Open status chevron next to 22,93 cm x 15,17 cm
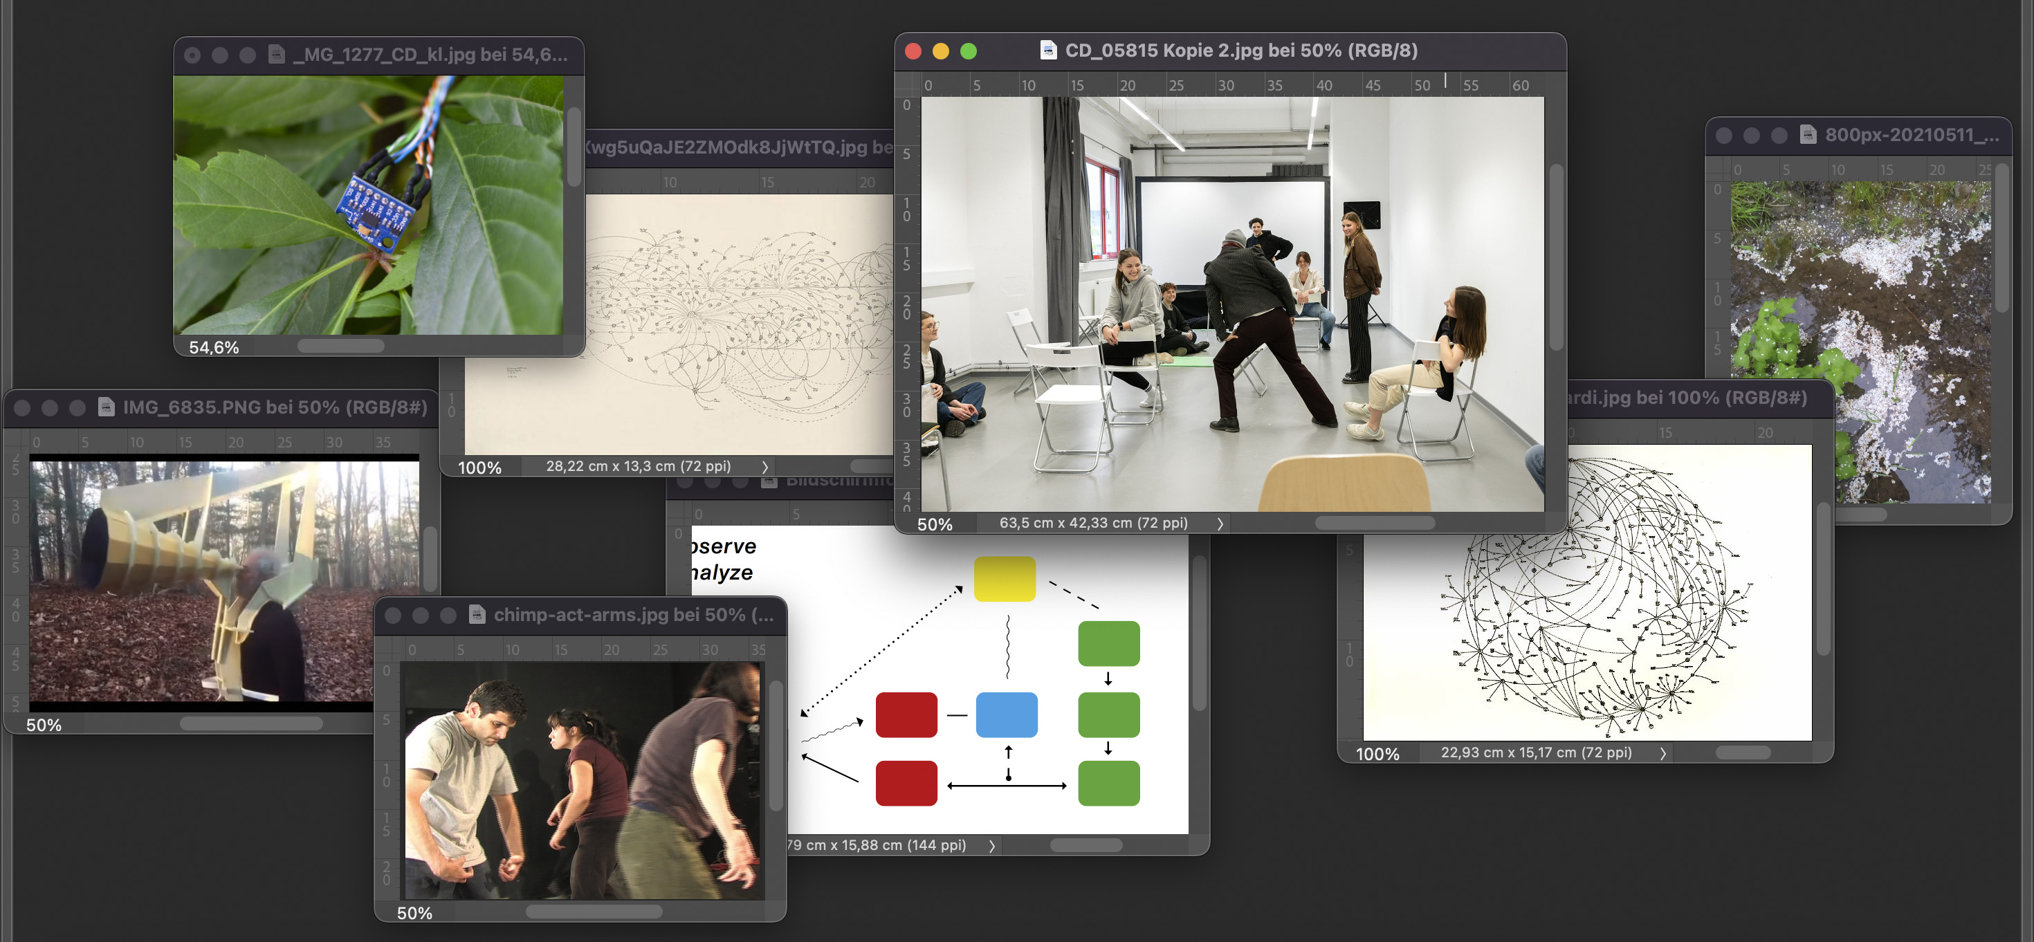 click(x=1663, y=753)
